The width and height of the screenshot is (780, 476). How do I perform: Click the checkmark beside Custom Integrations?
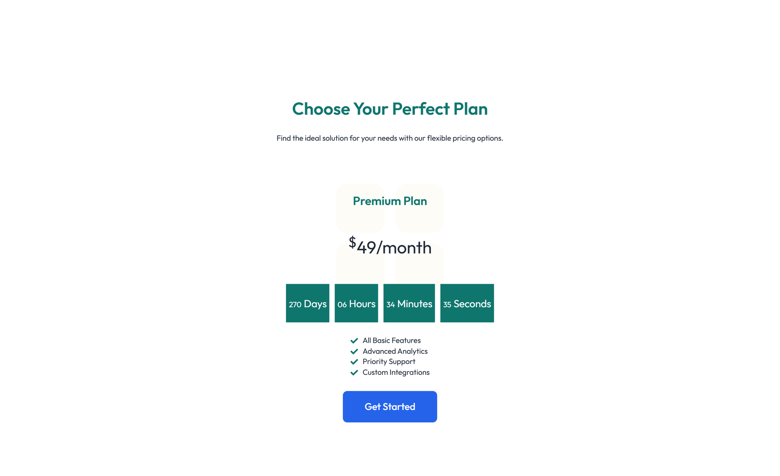pos(354,372)
